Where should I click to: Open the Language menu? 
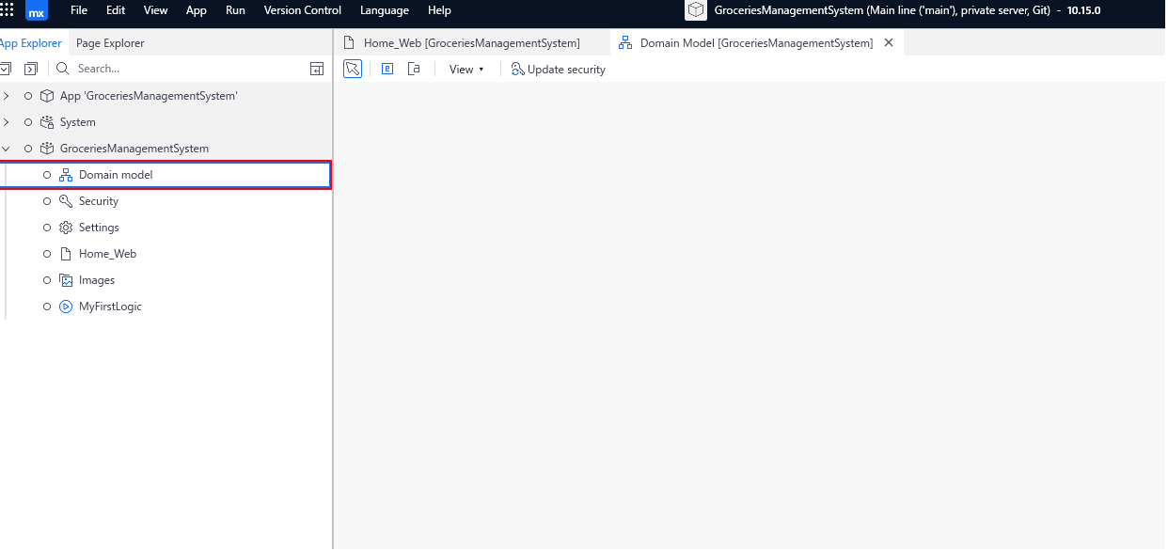tap(385, 10)
